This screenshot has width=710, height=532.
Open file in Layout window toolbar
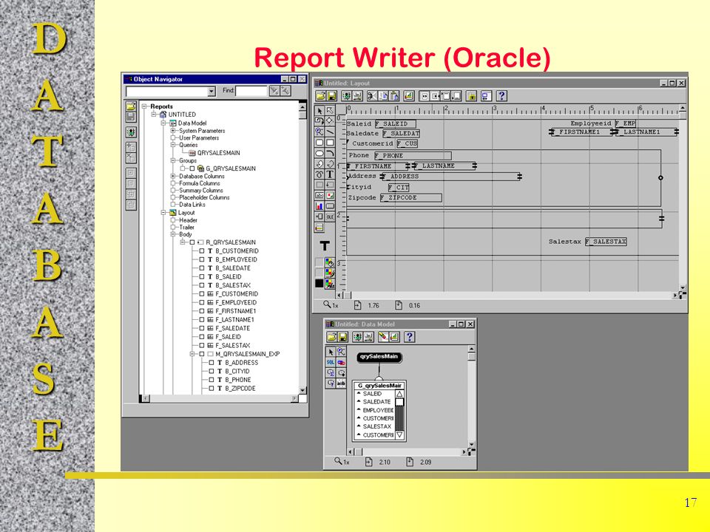click(320, 96)
